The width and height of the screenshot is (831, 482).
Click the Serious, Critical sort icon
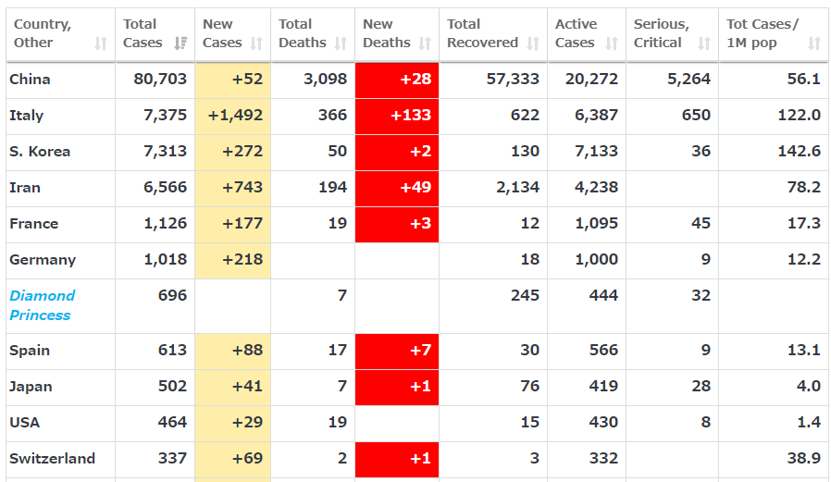(x=704, y=43)
